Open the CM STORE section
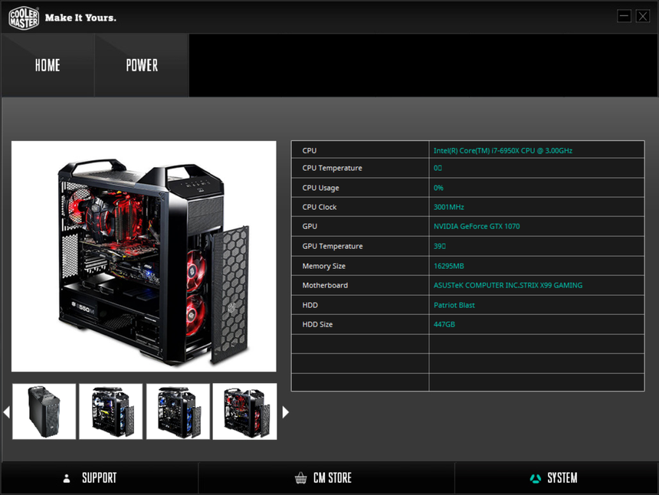The image size is (659, 495). pos(326,478)
